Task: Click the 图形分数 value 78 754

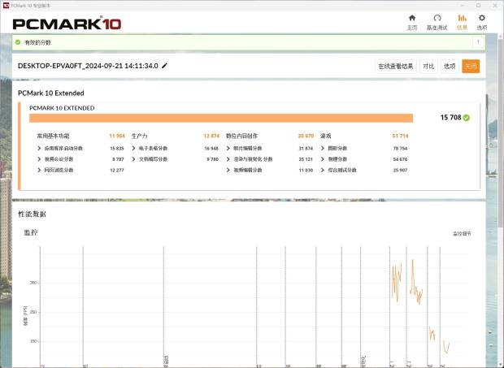Action: tap(400, 149)
